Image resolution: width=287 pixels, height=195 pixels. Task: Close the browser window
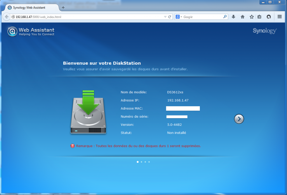pyautogui.click(x=279, y=2)
